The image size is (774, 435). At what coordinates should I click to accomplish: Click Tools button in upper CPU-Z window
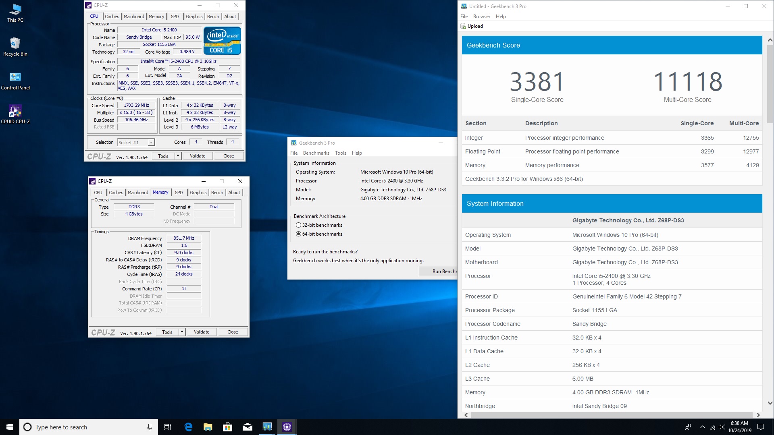tap(163, 156)
